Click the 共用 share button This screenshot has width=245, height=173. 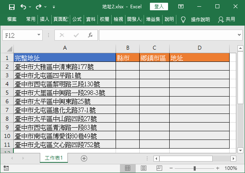(x=227, y=19)
